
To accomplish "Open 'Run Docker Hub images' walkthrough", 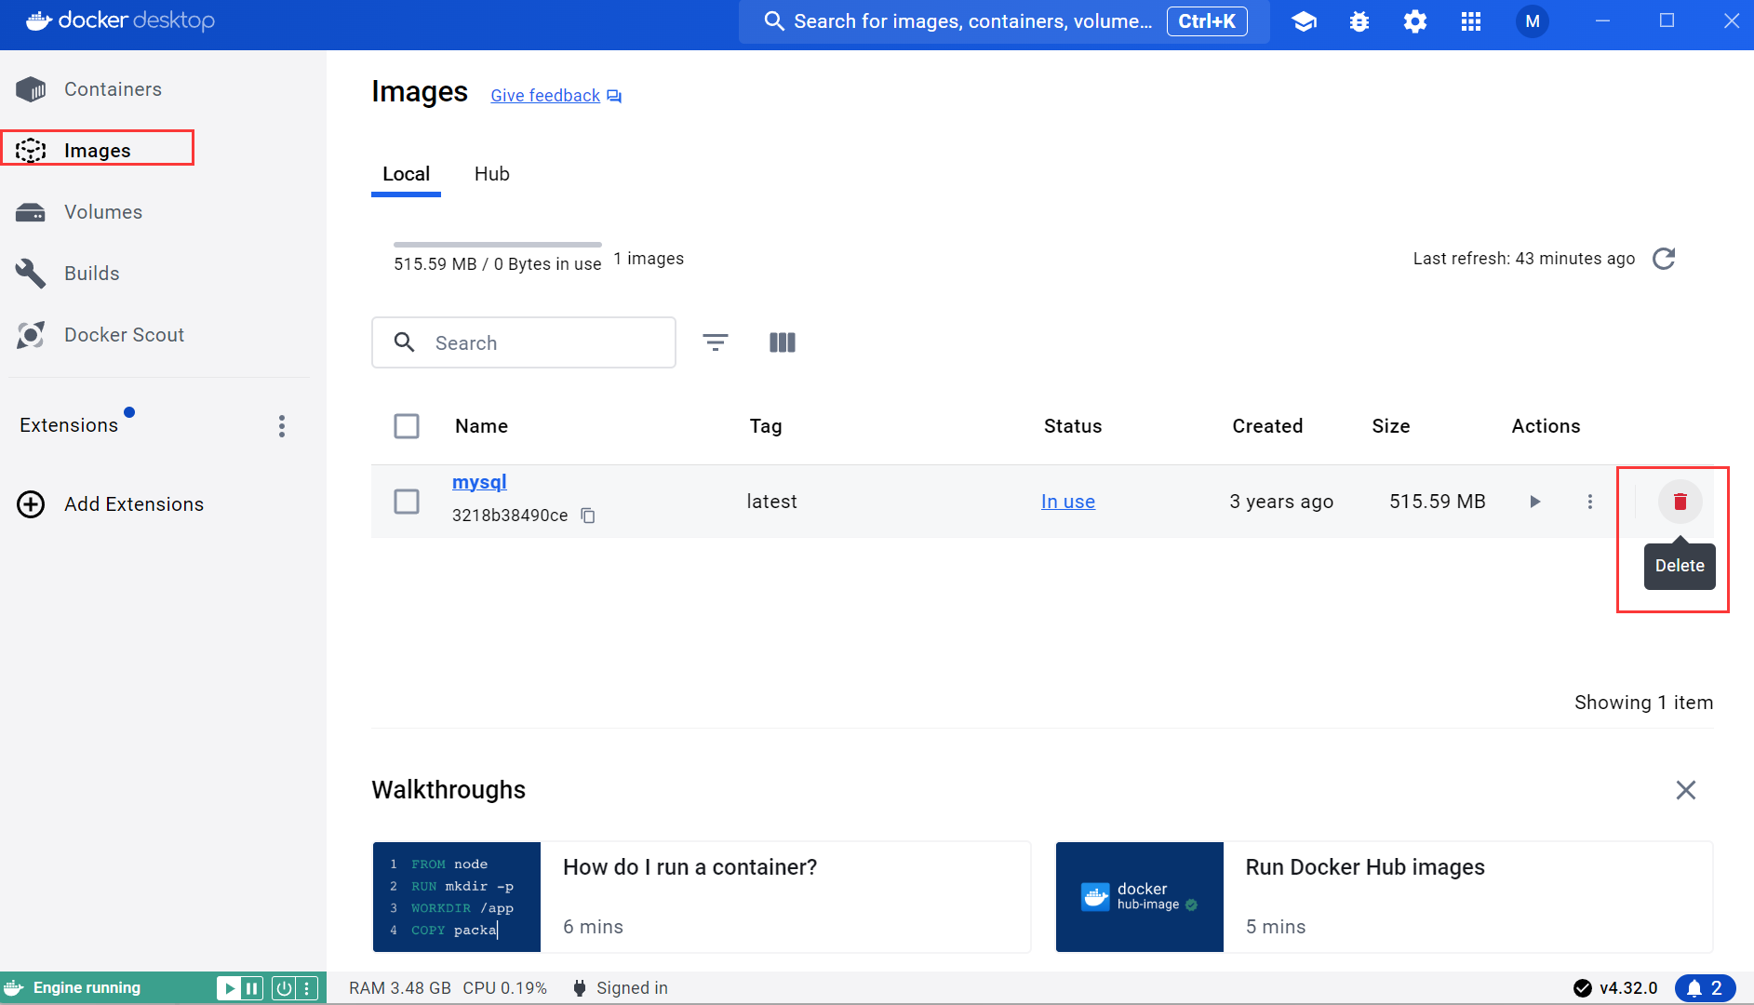I will tap(1385, 897).
